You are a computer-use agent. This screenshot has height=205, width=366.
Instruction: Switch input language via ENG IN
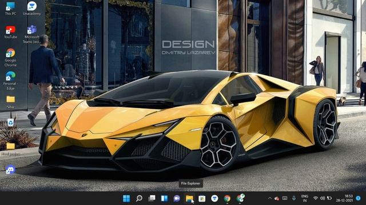coord(305,198)
